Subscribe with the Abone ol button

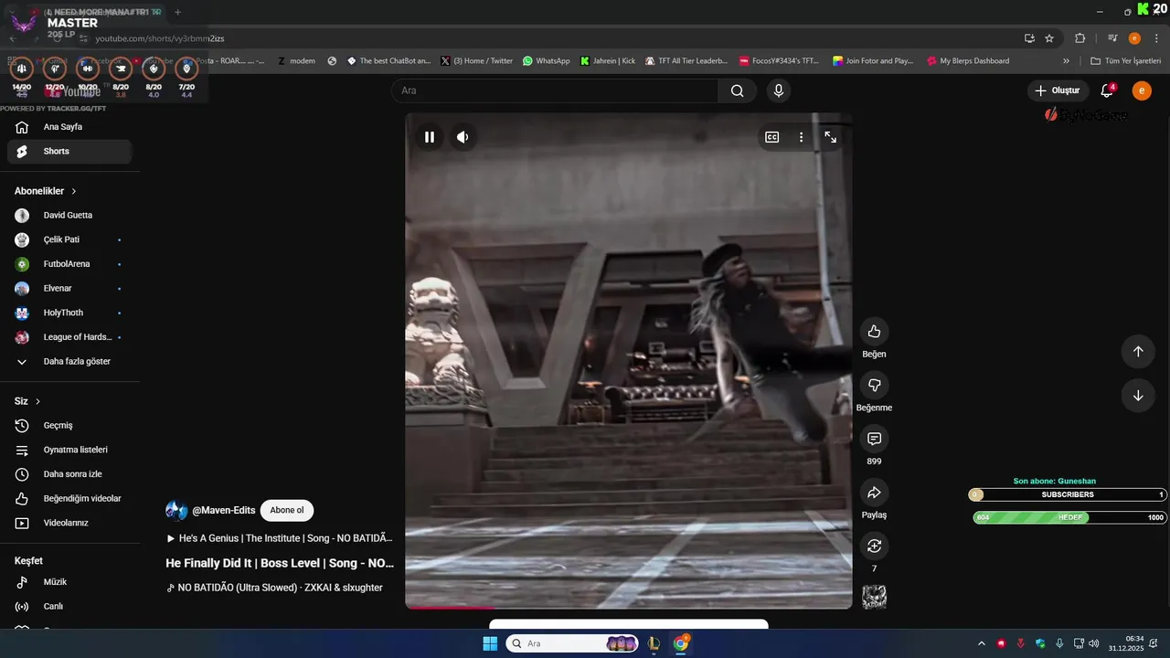287,511
